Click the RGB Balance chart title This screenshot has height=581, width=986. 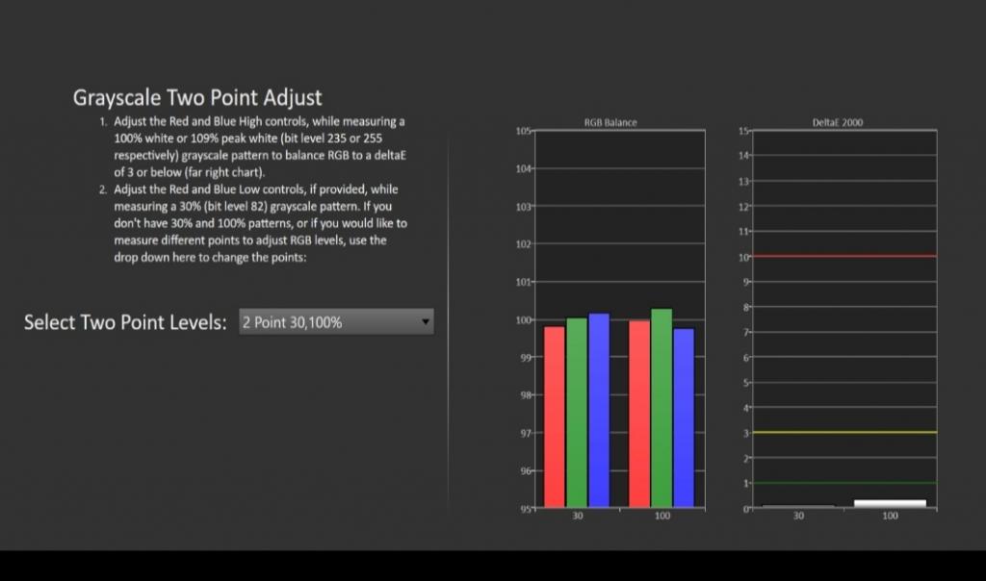pos(610,123)
